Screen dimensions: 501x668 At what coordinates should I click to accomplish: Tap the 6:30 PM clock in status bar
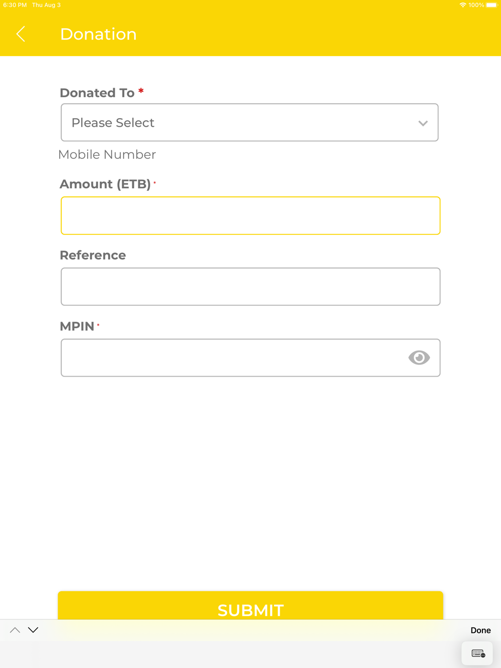point(15,5)
